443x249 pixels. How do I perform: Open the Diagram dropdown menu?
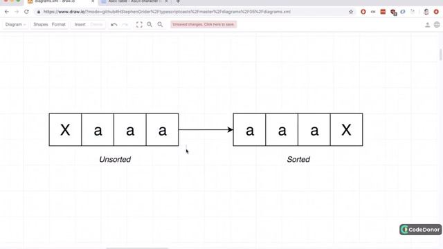click(15, 25)
